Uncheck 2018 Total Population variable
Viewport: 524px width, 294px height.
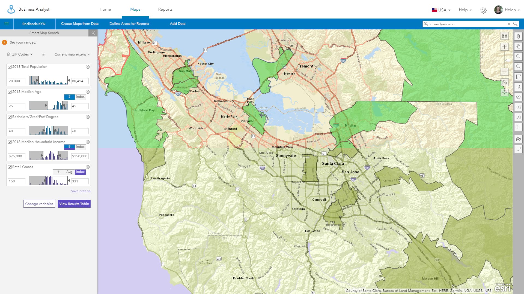tap(10, 67)
